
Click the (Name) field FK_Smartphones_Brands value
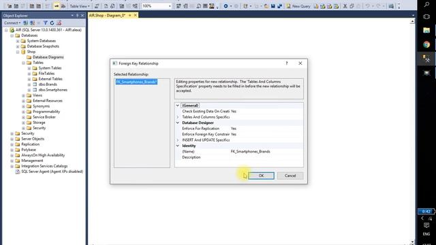[266, 151]
